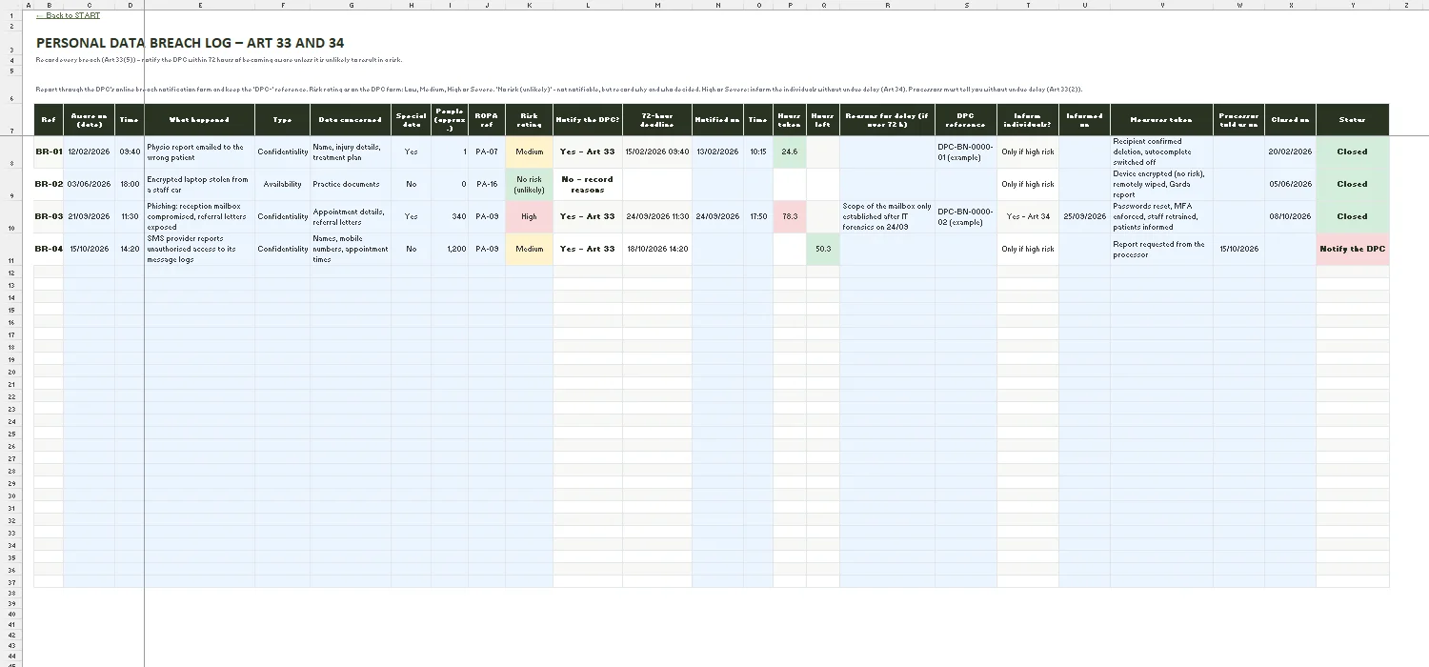Click the Status header cell
Screen dimensions: 1429x667
(1352, 120)
